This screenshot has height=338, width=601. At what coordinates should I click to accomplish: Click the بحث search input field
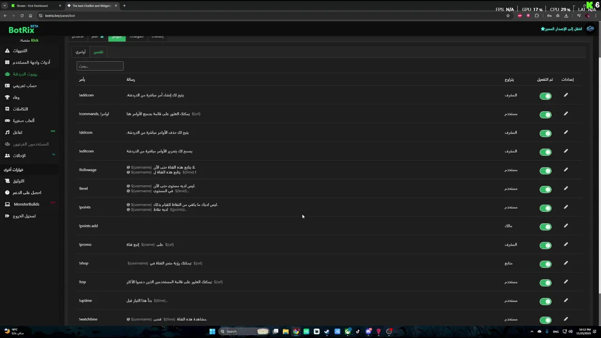coord(100,66)
